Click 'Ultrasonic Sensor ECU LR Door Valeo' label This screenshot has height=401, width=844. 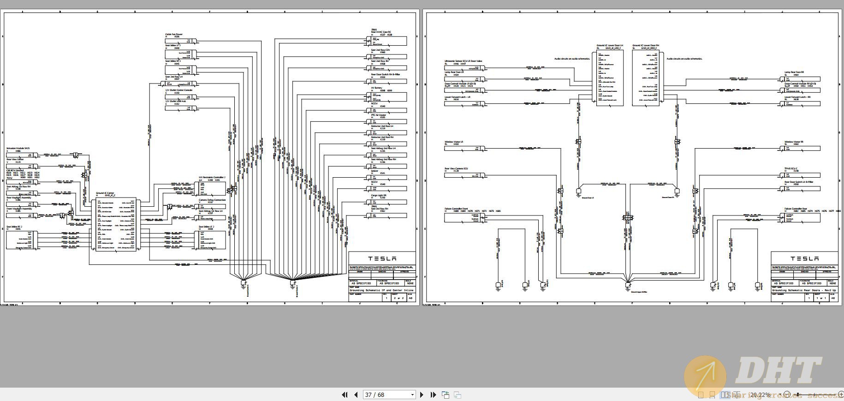click(x=464, y=61)
